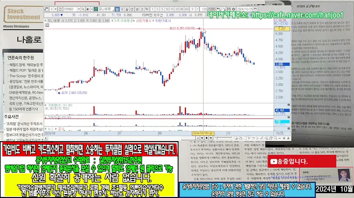Select the weekly (주) chart period button

point(122,9)
